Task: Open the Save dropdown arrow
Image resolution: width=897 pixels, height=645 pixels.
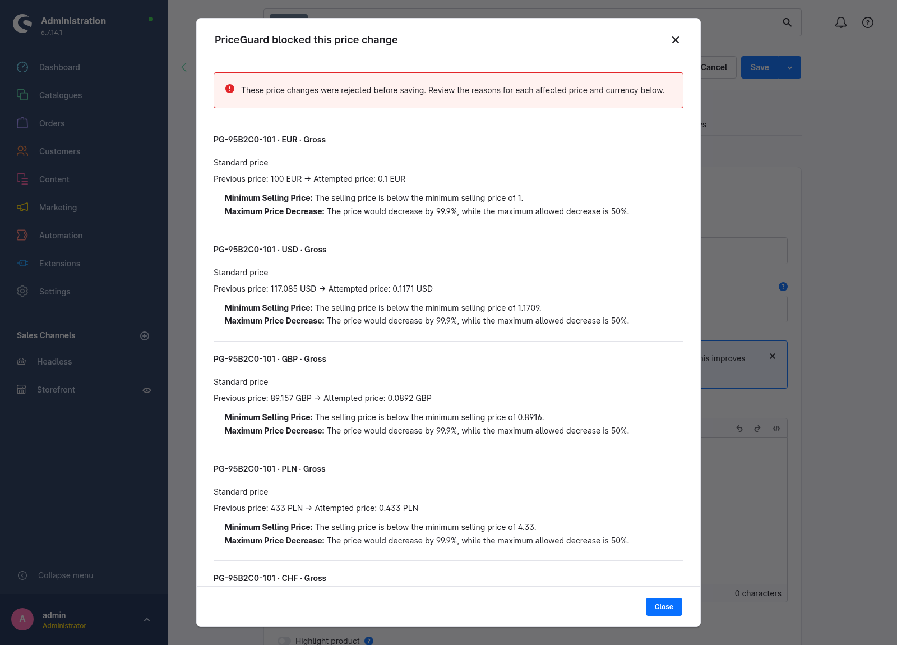Action: tap(790, 67)
